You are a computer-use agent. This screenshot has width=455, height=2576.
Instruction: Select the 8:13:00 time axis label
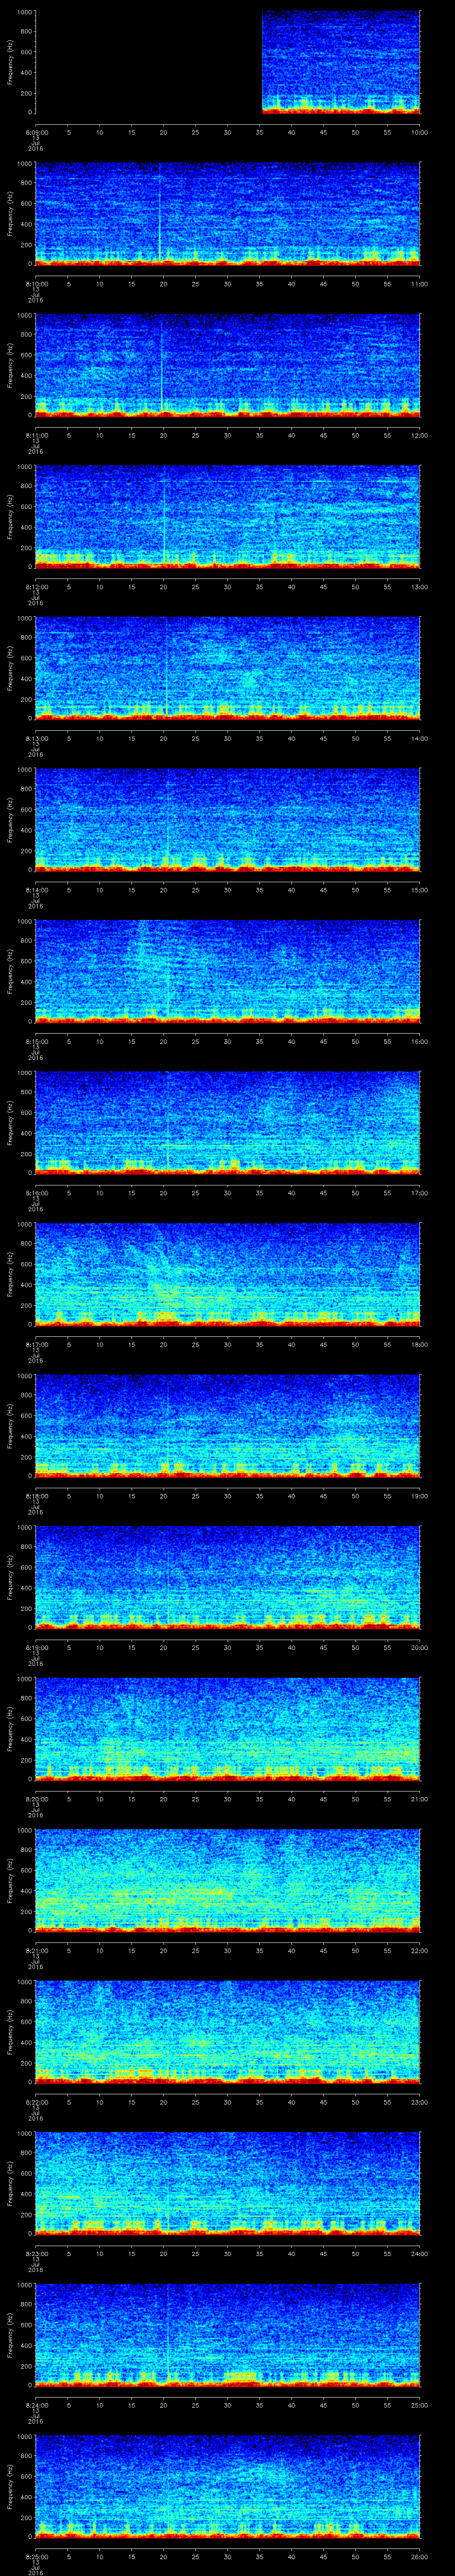click(x=35, y=738)
